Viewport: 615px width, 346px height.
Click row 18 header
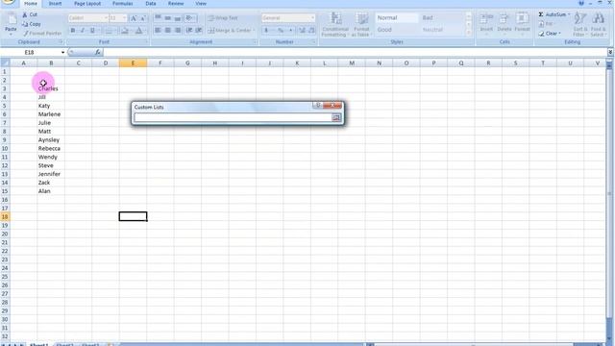coord(5,216)
